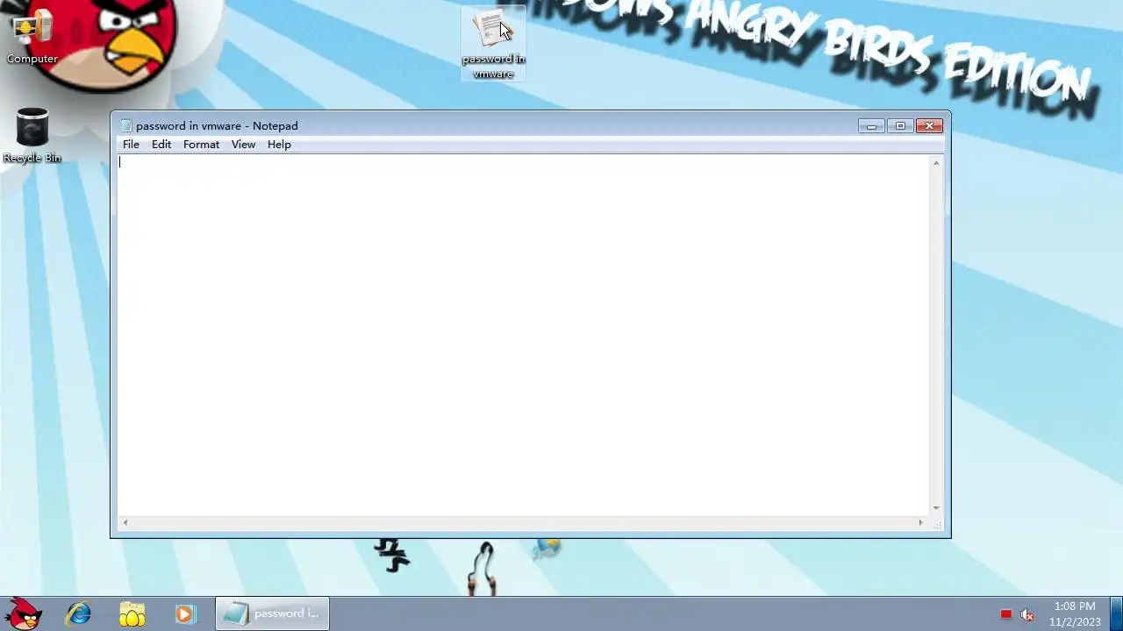Image resolution: width=1123 pixels, height=631 pixels.
Task: Open the View menu in Notepad
Action: [x=243, y=145]
